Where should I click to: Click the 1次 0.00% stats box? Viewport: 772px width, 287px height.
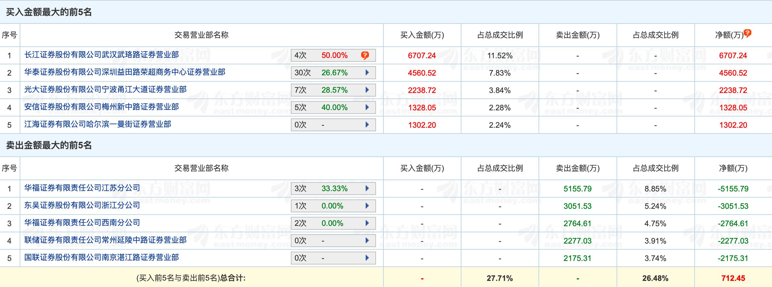point(333,206)
